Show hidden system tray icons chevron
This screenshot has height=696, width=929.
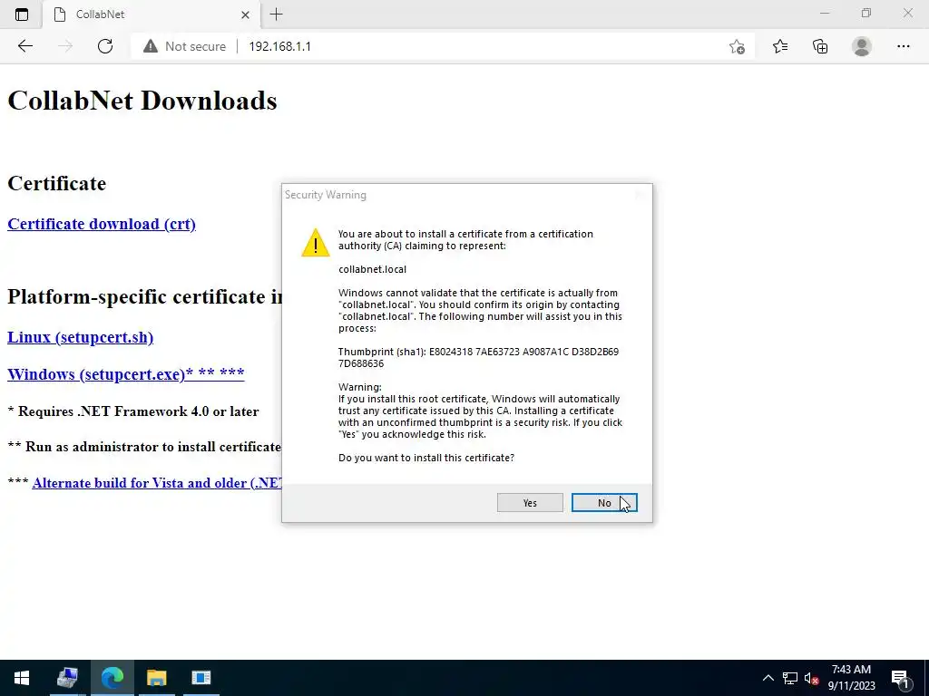(768, 678)
